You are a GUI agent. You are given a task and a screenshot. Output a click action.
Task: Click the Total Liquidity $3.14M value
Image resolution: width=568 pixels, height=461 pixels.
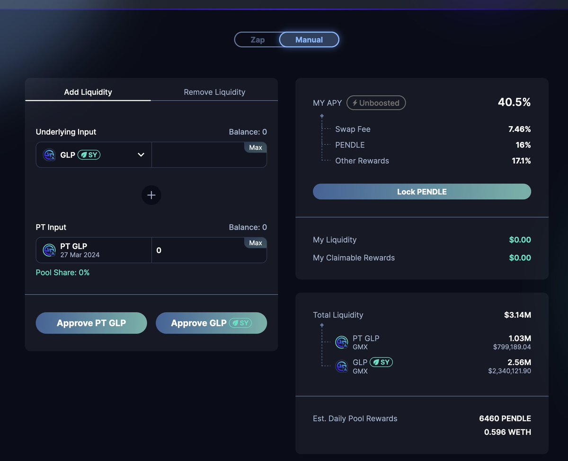[517, 315]
